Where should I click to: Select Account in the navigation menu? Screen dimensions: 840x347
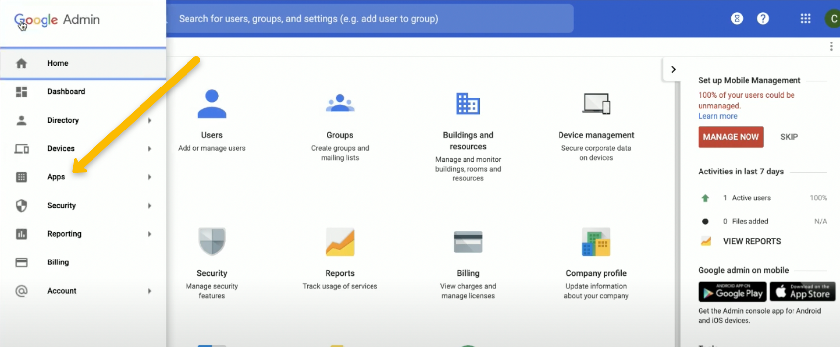pos(83,291)
